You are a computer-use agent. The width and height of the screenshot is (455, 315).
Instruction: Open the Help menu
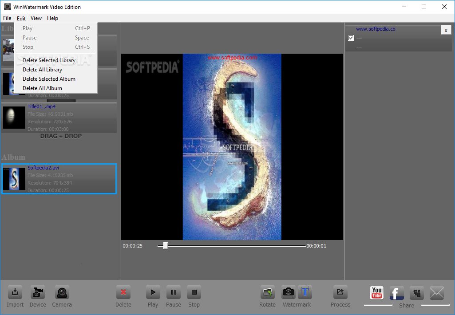pos(52,18)
